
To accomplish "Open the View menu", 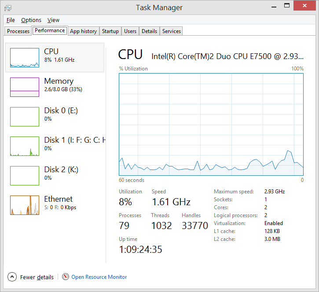I will pos(53,20).
